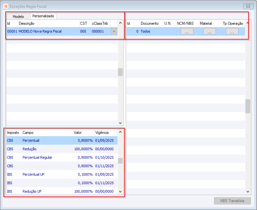This screenshot has height=210, width=257.
Task: Click the Tp Operação column header
Action: [x=233, y=24]
